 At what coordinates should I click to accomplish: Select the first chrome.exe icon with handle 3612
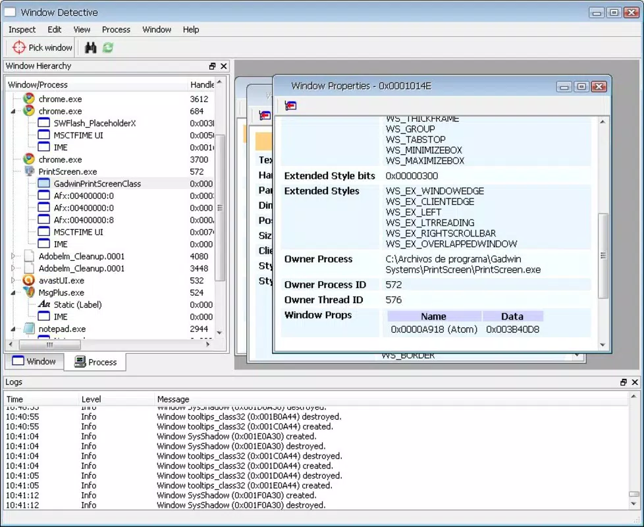[x=29, y=99]
